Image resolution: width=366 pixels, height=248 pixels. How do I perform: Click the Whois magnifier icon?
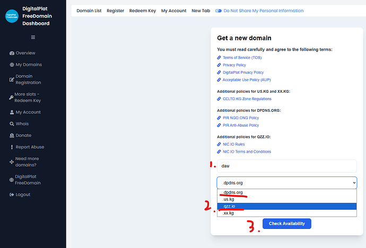click(12, 124)
